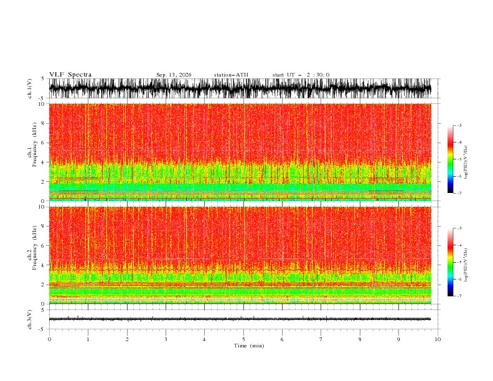The image size is (493, 381).
Task: Click the lower color scale bar
Action: click(450, 262)
